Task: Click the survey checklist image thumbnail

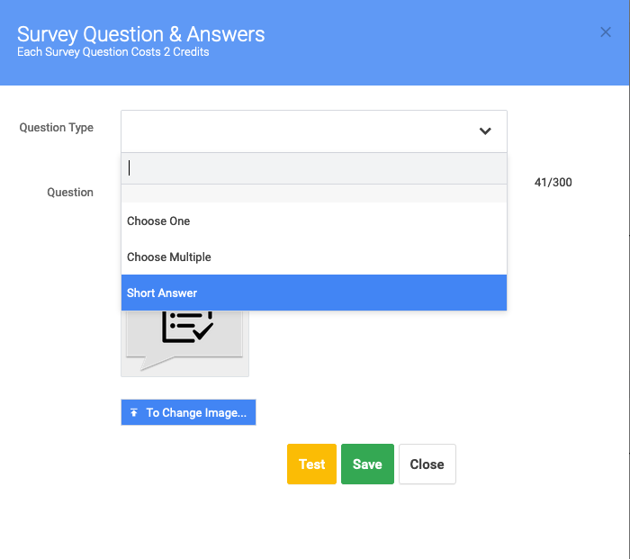Action: click(x=184, y=344)
